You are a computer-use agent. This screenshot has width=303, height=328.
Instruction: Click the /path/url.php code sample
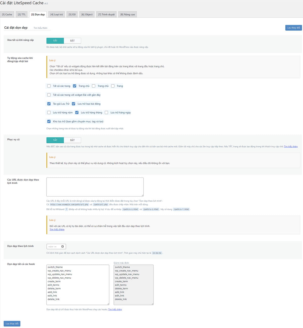point(100,205)
